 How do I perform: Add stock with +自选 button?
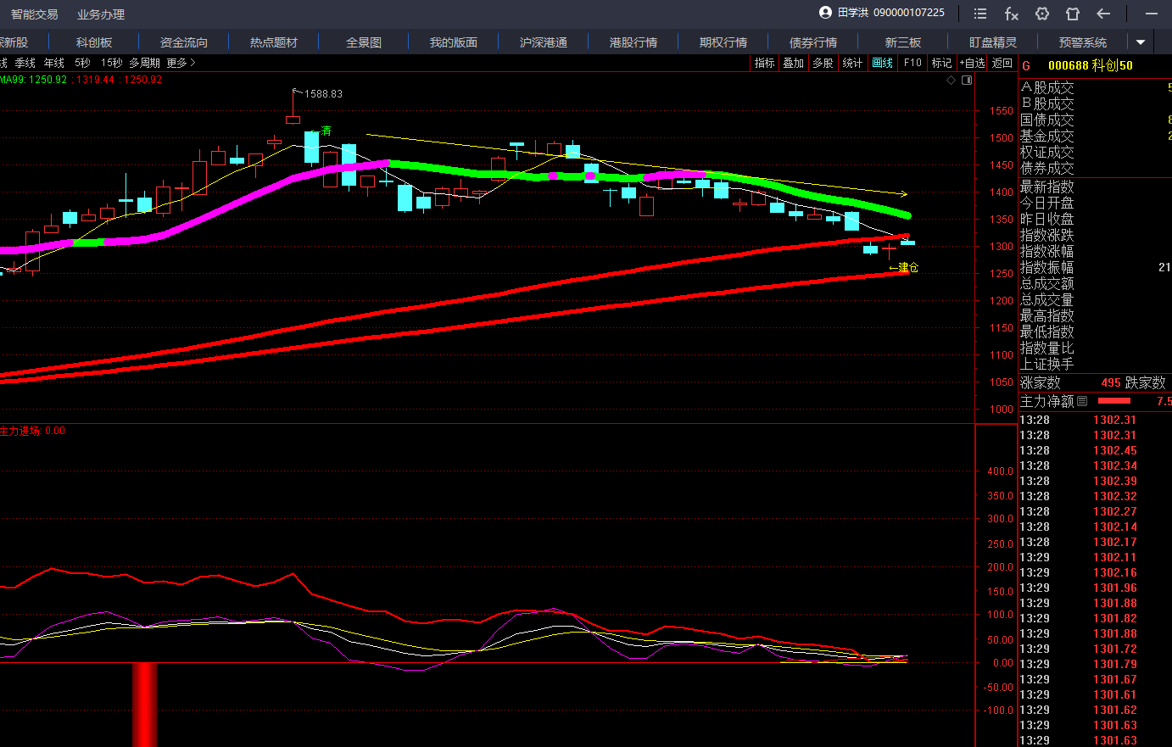point(973,63)
